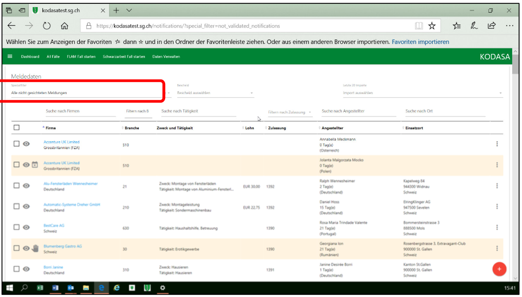Open the Import auswählen dropdown

click(x=422, y=93)
